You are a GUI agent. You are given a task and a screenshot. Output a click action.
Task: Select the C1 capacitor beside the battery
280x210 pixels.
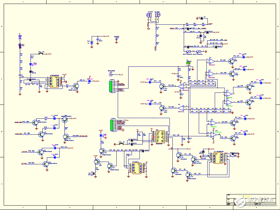pyautogui.click(x=98, y=40)
